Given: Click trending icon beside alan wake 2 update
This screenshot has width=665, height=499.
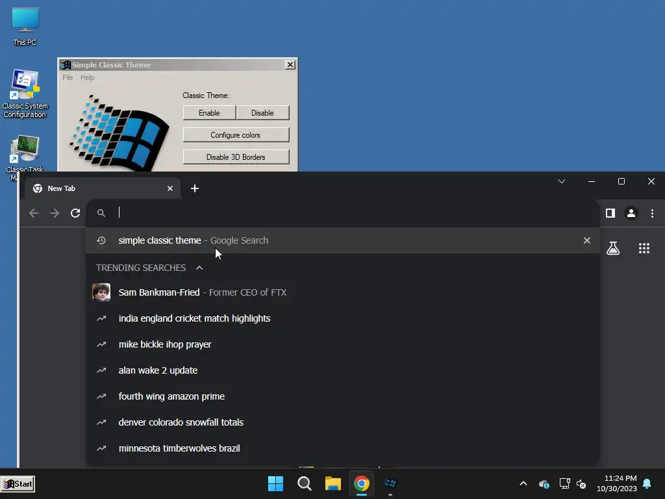Looking at the screenshot, I should pos(101,370).
